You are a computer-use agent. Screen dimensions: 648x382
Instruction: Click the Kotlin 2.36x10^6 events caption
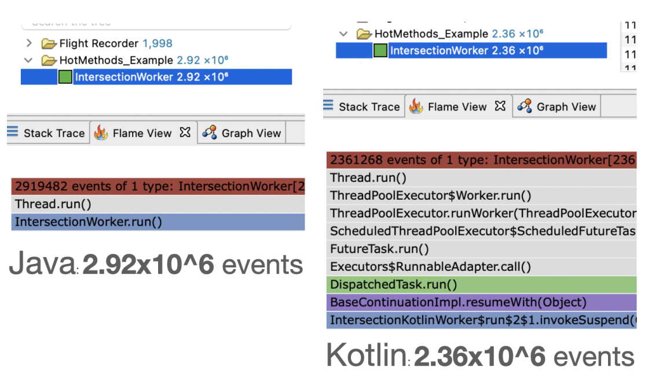point(480,355)
